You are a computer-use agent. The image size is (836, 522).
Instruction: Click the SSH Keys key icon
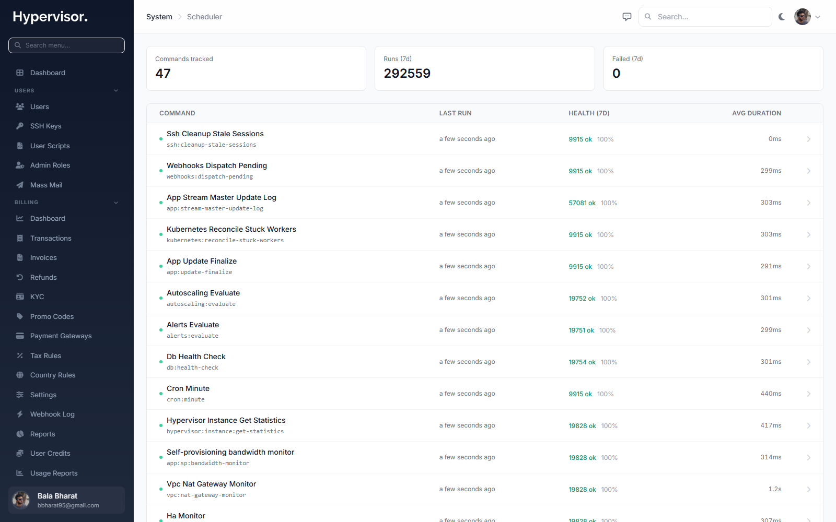coord(20,126)
